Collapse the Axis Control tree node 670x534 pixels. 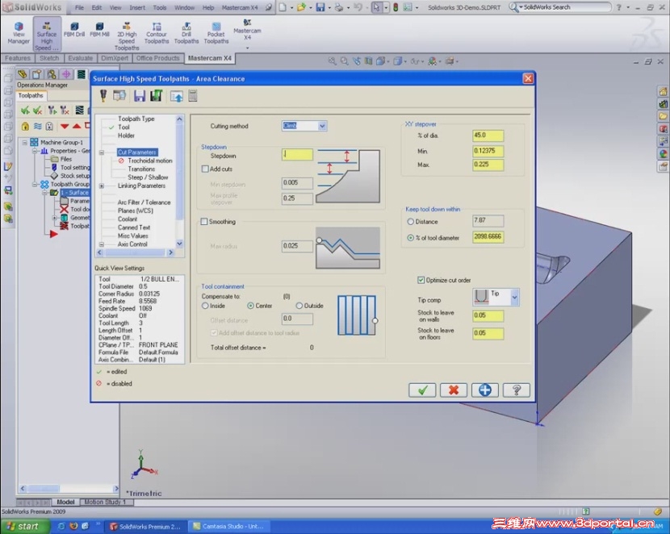pyautogui.click(x=102, y=244)
